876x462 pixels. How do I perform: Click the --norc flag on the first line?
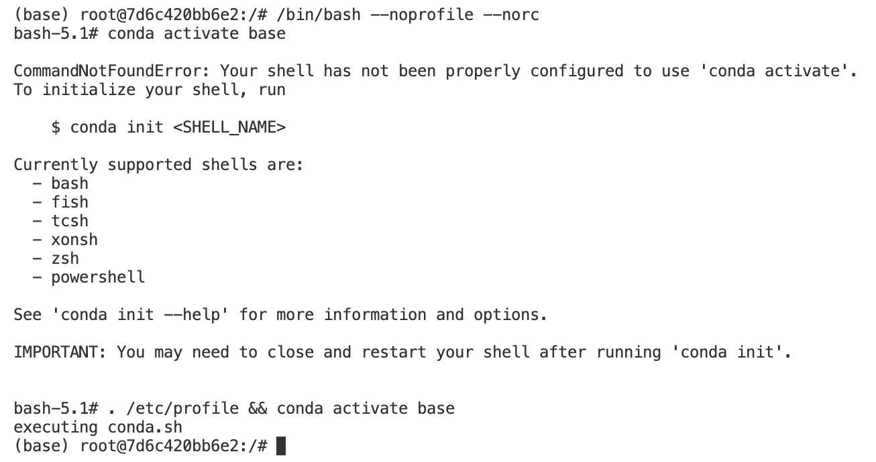pyautogui.click(x=511, y=15)
